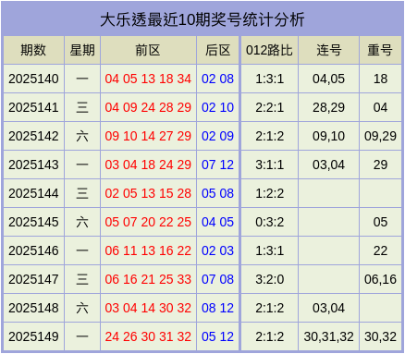Select the 连号 column header
This screenshot has width=405, height=354.
(x=328, y=50)
